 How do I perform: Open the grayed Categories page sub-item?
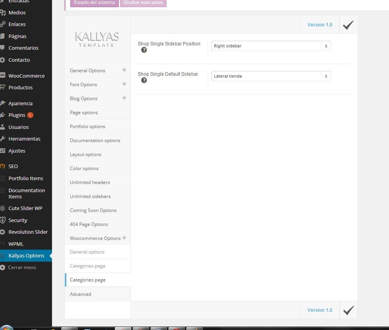pos(98,266)
